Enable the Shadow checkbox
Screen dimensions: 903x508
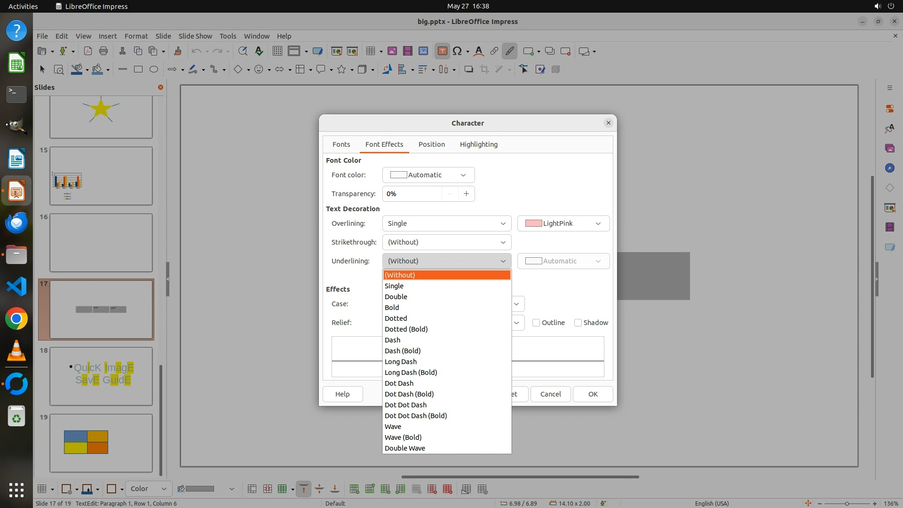578,323
